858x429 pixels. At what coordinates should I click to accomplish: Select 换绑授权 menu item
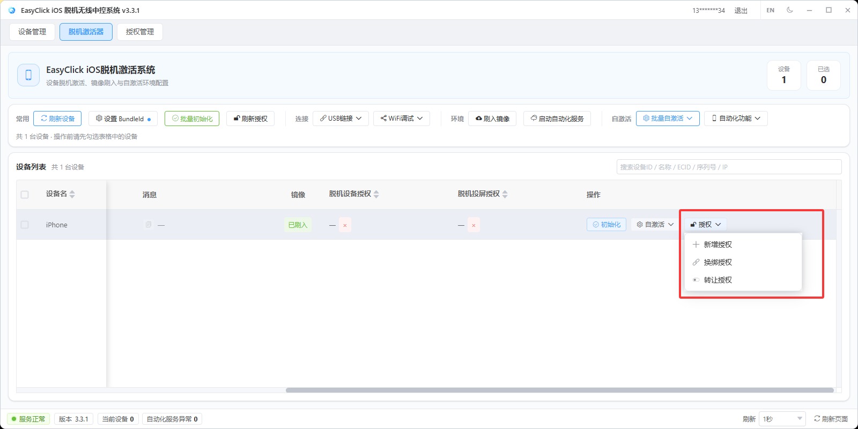tap(743, 262)
